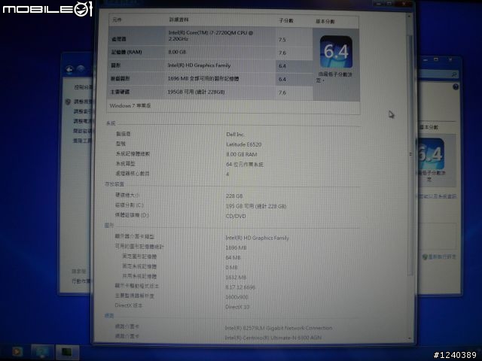Click the first task link in the left sidebar
This screenshot has width=482, height=361.
83,102
